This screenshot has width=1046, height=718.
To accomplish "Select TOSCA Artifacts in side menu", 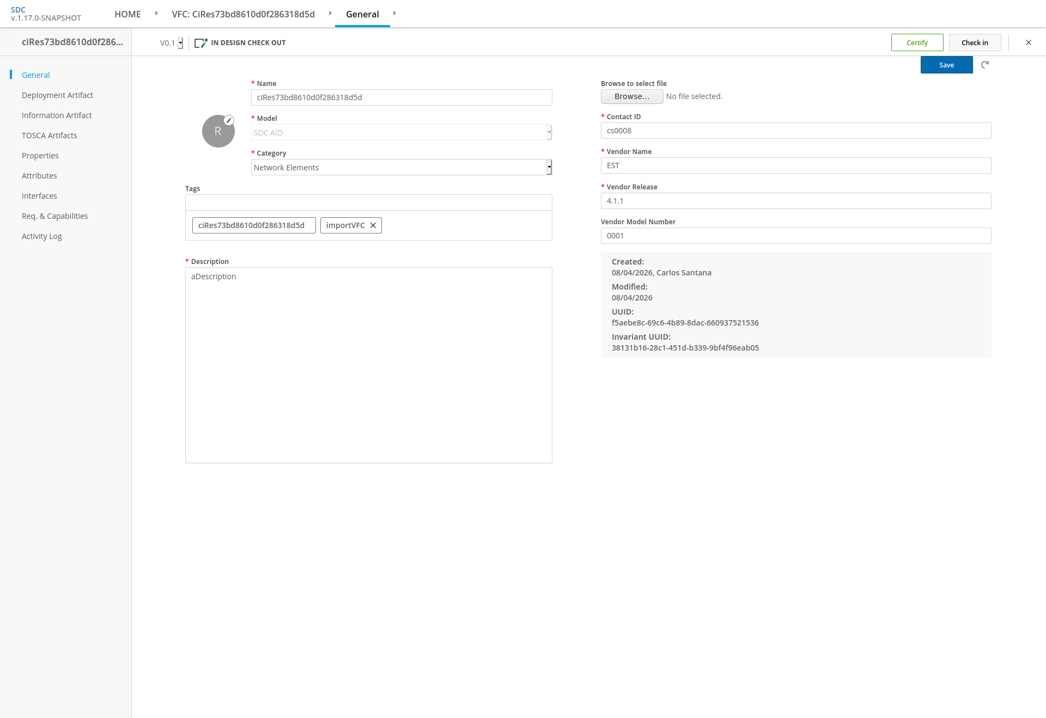I will pos(50,136).
